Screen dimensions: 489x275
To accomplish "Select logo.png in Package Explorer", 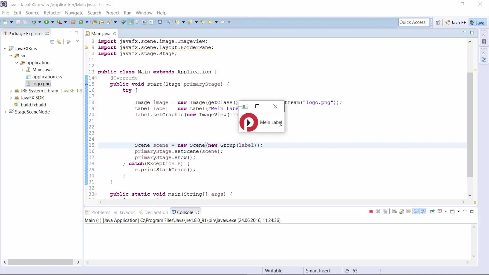I will coord(41,84).
